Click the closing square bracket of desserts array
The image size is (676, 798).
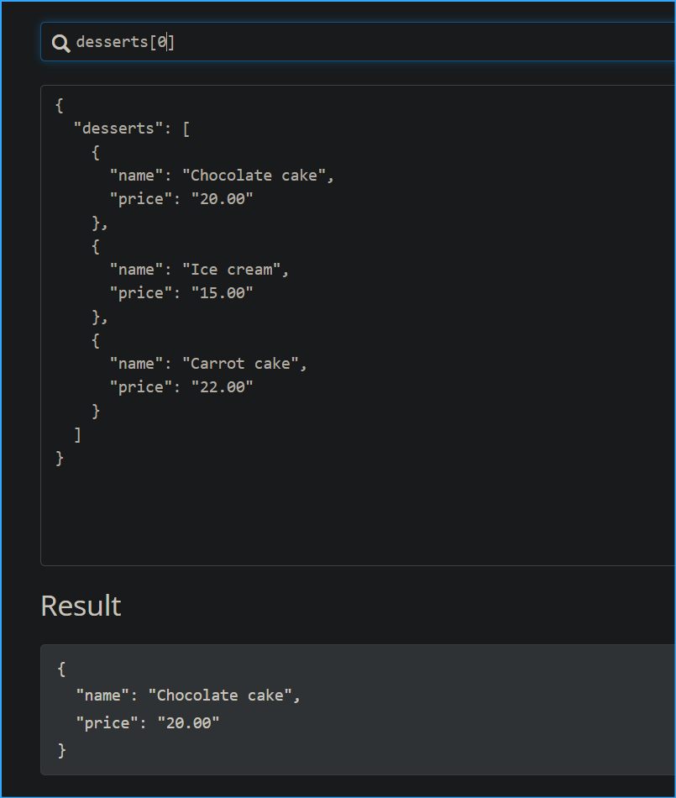click(x=78, y=434)
